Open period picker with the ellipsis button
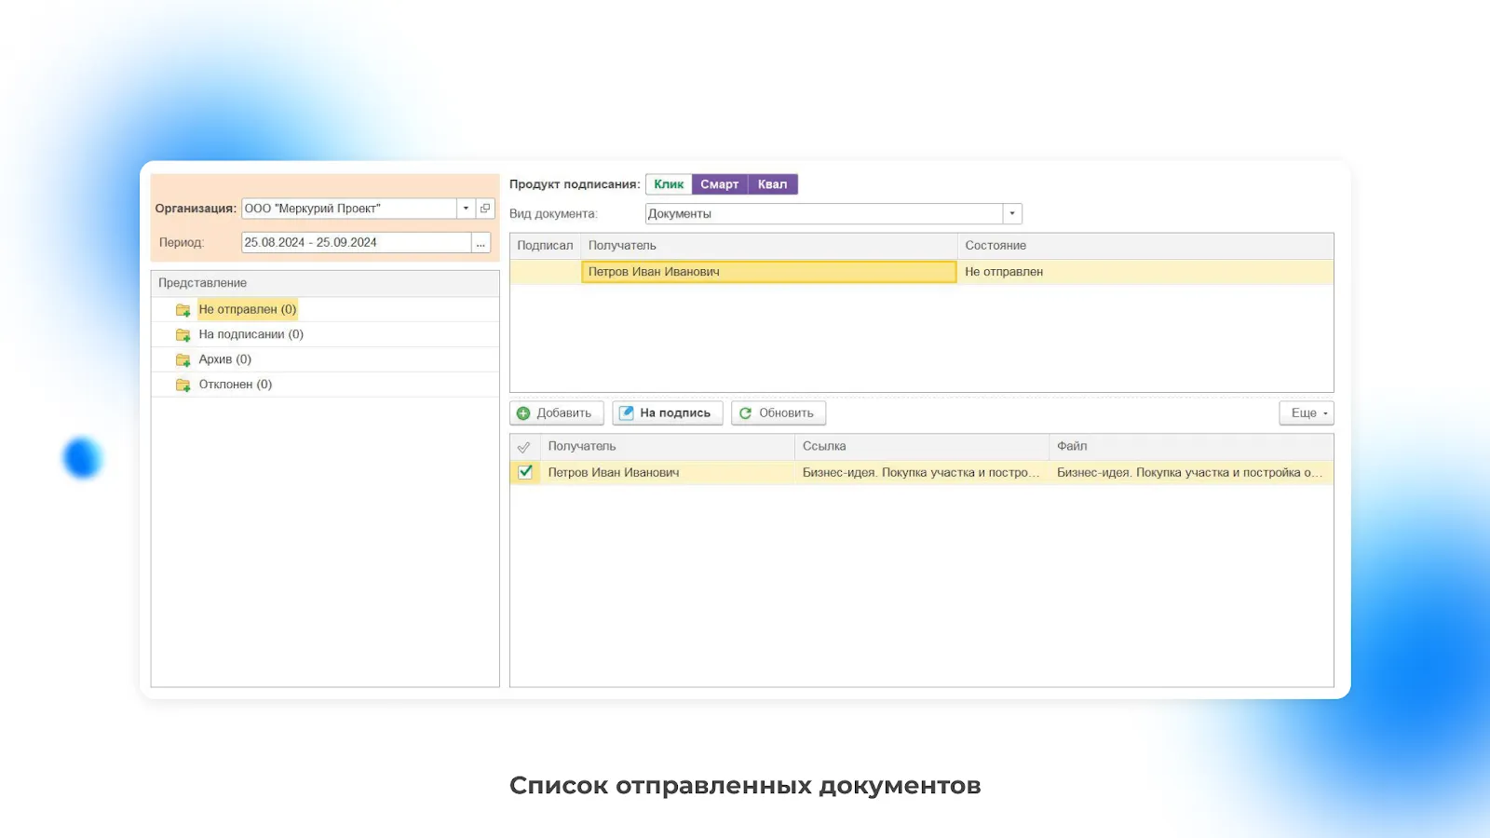Image resolution: width=1490 pixels, height=838 pixels. [x=481, y=243]
